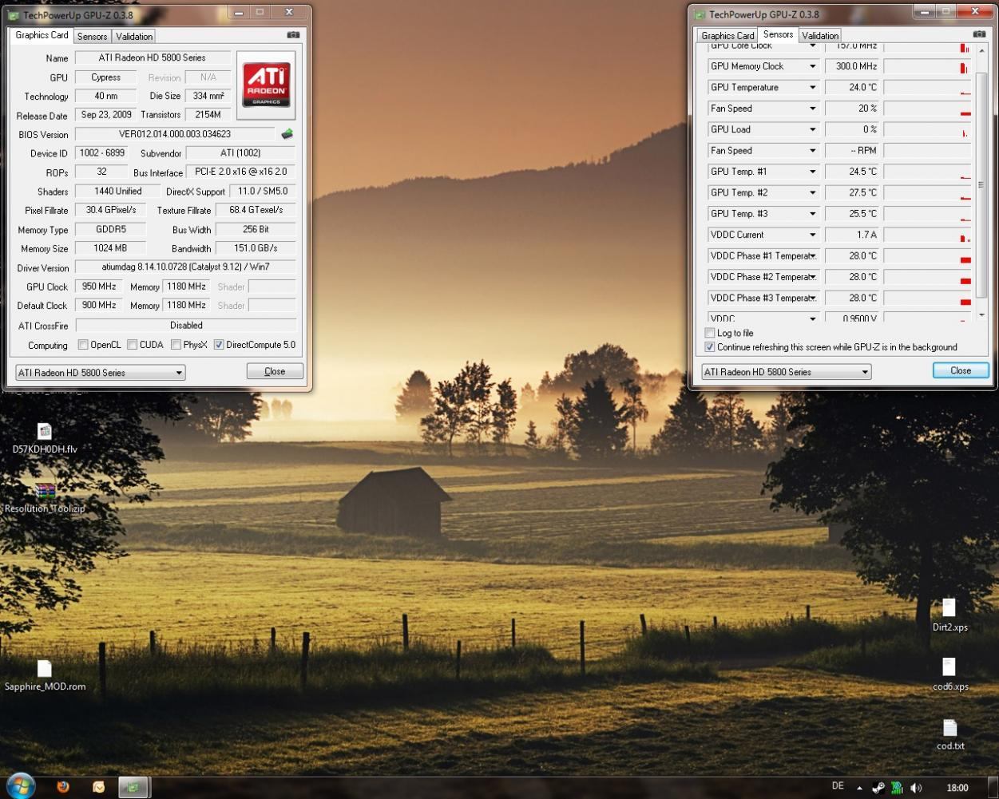
Task: Switch to Graphics Card tab in right window
Action: (727, 36)
